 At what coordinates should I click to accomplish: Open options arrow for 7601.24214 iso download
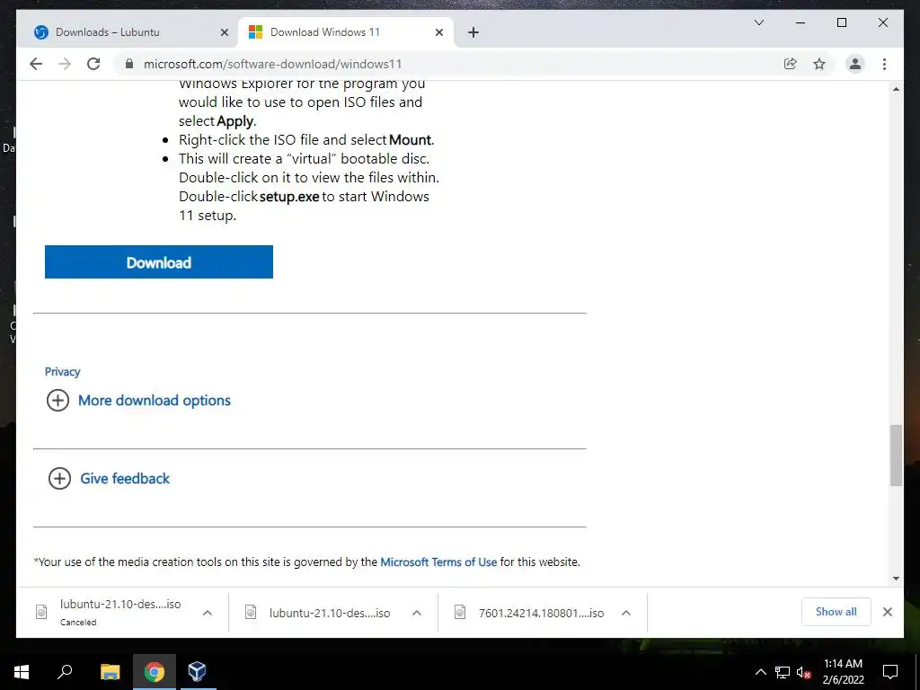[x=626, y=613]
